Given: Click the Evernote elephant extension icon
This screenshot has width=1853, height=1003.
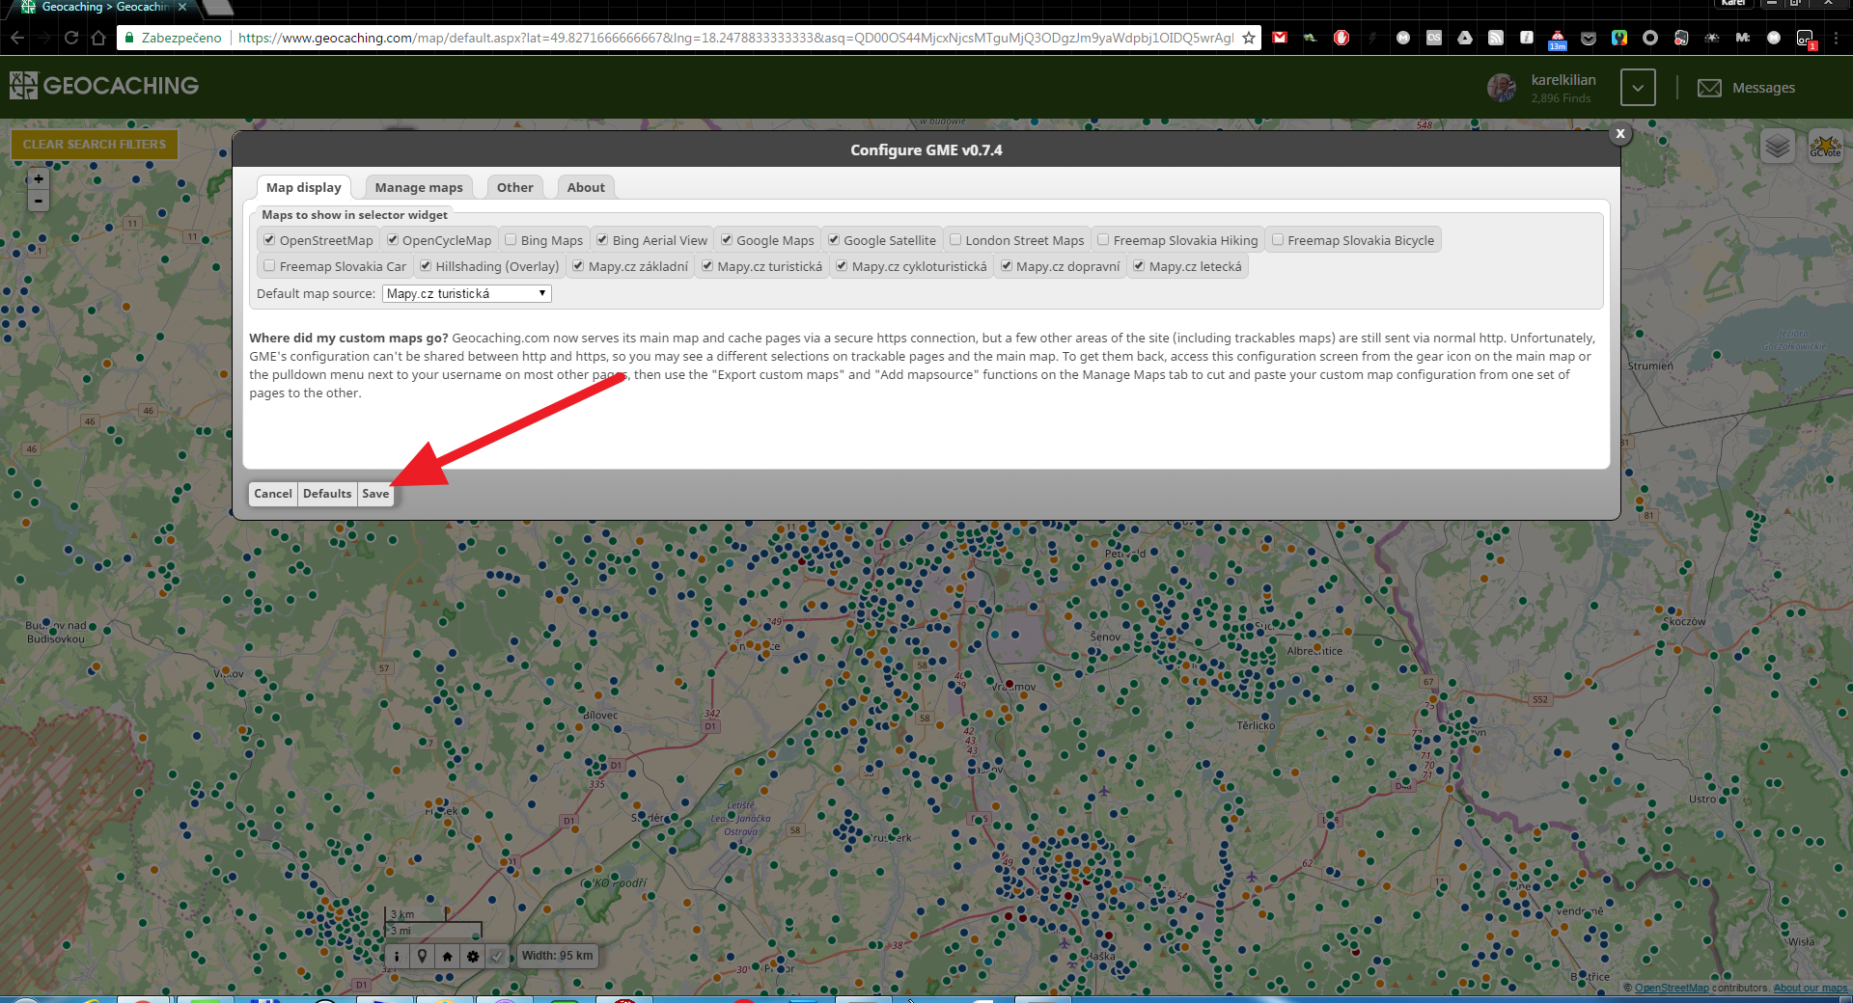Looking at the screenshot, I should [x=1681, y=38].
